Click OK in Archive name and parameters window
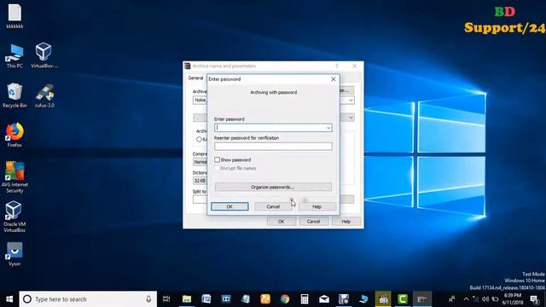This screenshot has height=307, width=546. pos(282,222)
